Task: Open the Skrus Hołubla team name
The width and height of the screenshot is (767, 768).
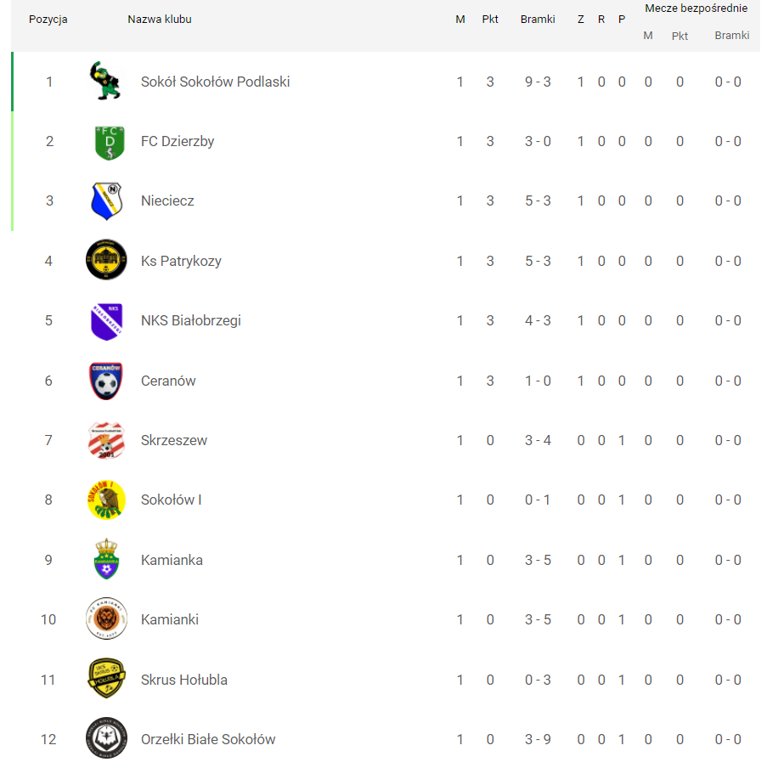Action: pyautogui.click(x=183, y=680)
